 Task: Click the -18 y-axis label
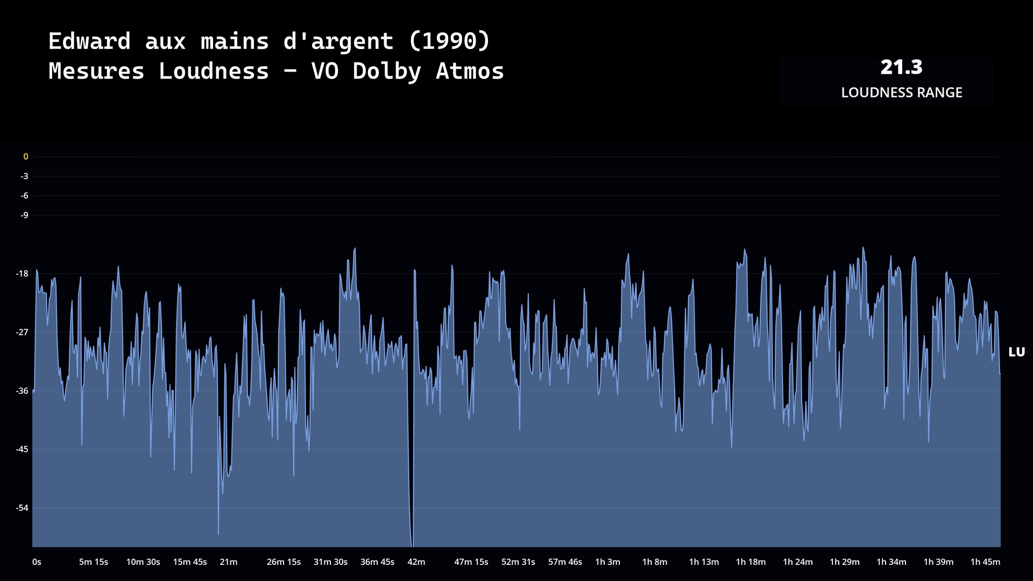(22, 274)
